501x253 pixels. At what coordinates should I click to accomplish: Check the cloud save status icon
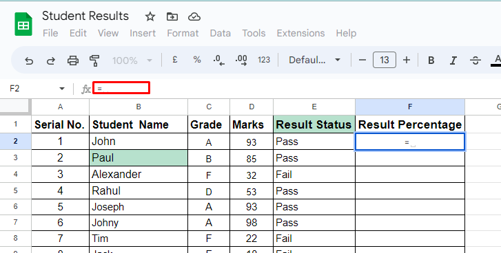pos(194,16)
